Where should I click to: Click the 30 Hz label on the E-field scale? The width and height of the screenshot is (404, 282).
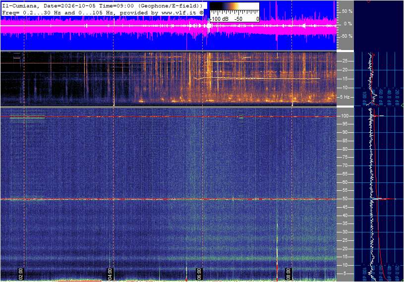click(345, 232)
